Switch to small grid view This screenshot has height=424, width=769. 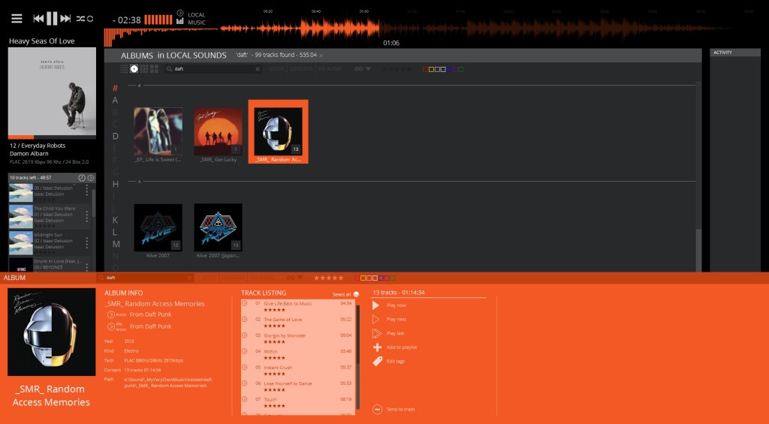pos(144,69)
